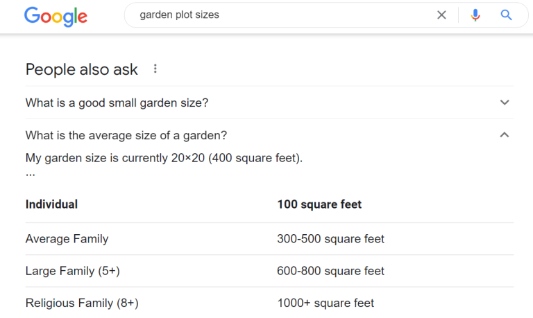Select the "Individual" table header cell
This screenshot has width=533, height=318.
[x=51, y=204]
